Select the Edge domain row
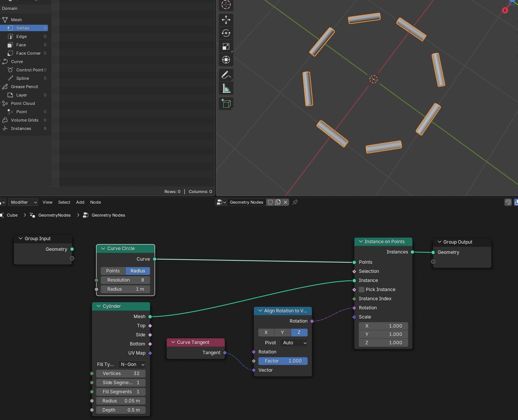The height and width of the screenshot is (420, 518). click(x=24, y=36)
